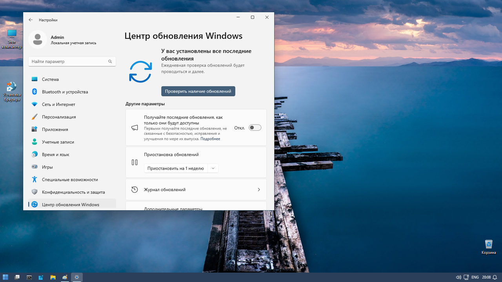
Task: Click the Специальные возможности accessibility icon
Action: [35, 179]
